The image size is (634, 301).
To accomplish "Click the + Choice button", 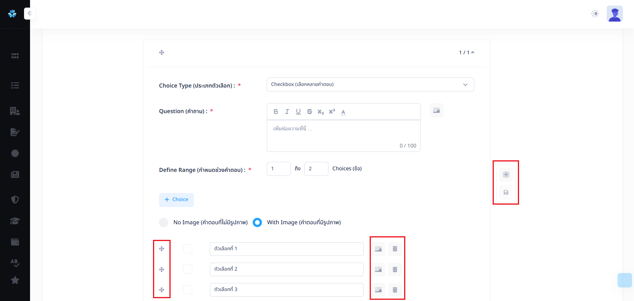I will (176, 200).
